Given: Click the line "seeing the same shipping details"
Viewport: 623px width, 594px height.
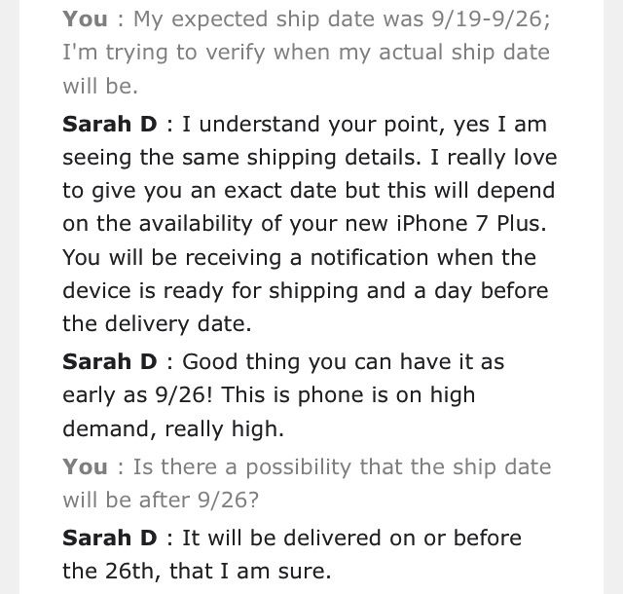Looking at the screenshot, I should pyautogui.click(x=241, y=157).
